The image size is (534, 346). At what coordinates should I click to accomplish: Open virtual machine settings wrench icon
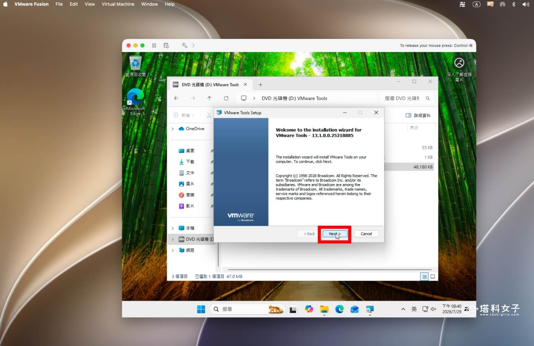click(x=184, y=46)
